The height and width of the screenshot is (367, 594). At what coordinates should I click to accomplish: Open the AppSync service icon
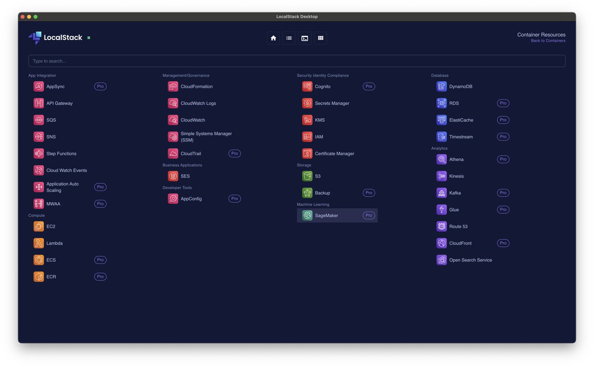(x=39, y=87)
